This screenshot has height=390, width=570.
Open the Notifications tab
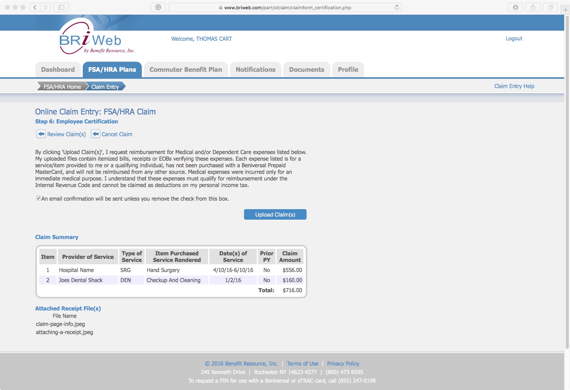pyautogui.click(x=255, y=69)
